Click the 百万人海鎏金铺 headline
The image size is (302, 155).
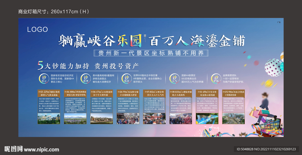pyautogui.click(x=197, y=41)
